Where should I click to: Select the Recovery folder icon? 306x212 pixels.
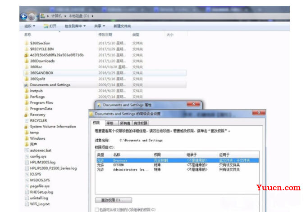[x=26, y=115]
